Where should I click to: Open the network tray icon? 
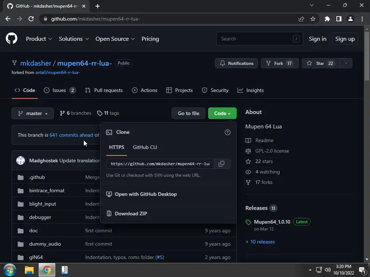tap(319, 270)
